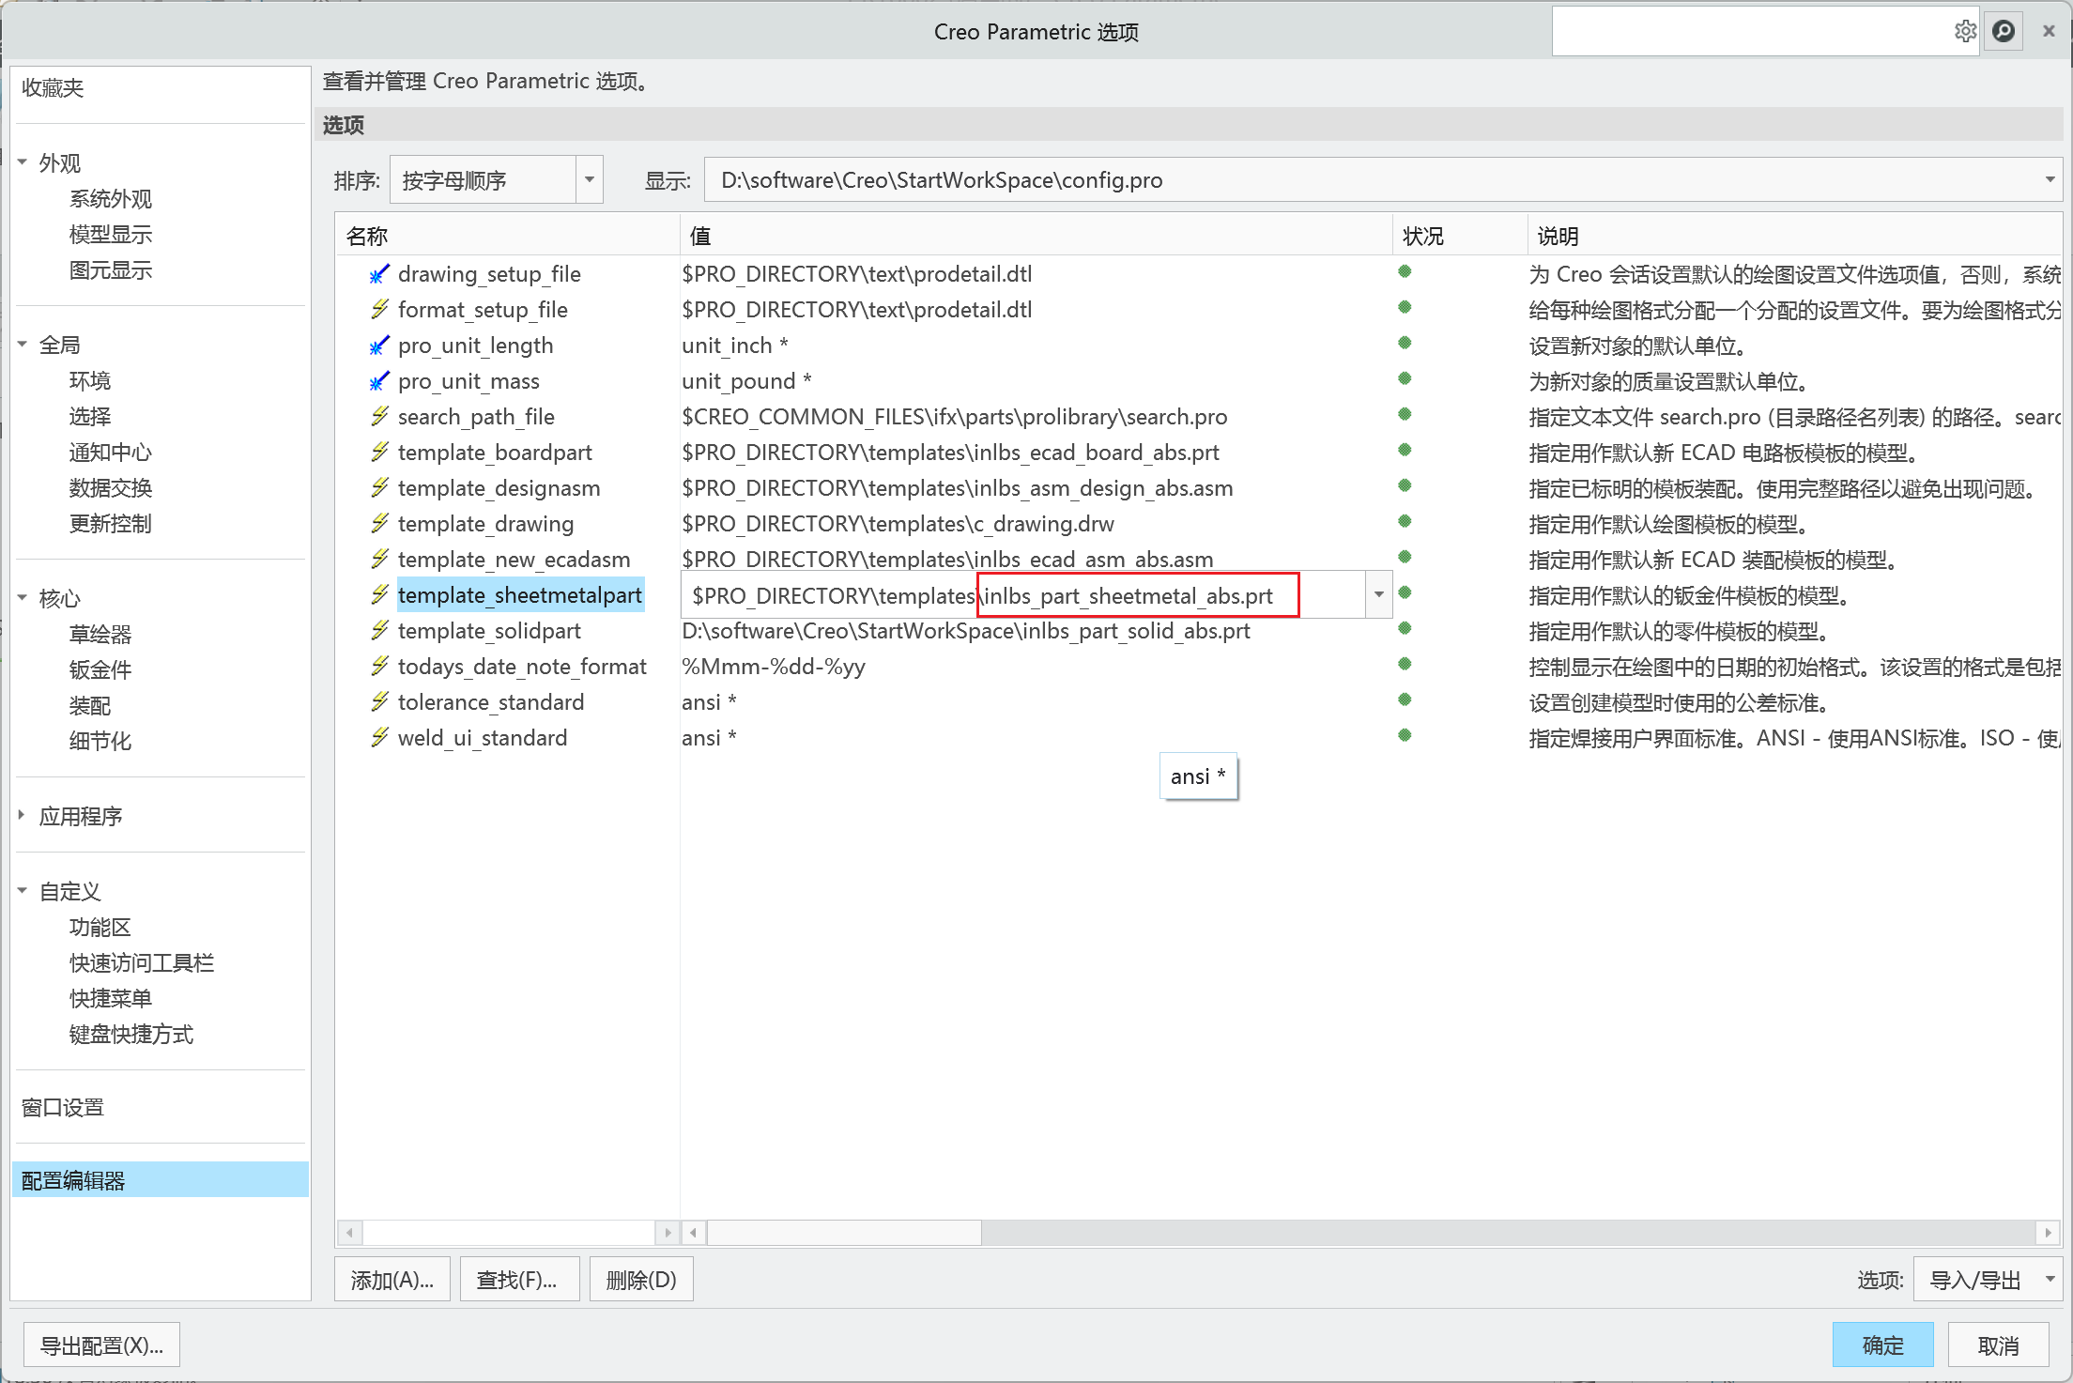The image size is (2073, 1383).
Task: Click the 删除(D) button
Action: [641, 1280]
